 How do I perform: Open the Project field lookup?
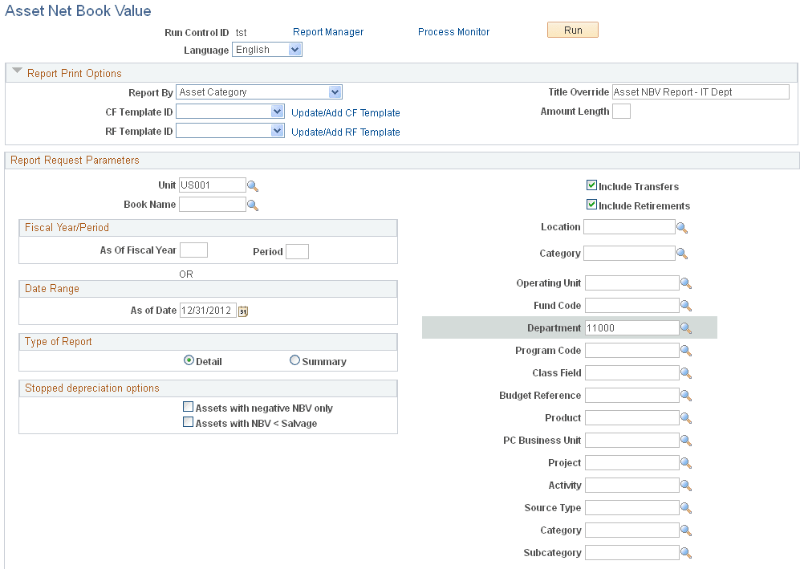685,462
